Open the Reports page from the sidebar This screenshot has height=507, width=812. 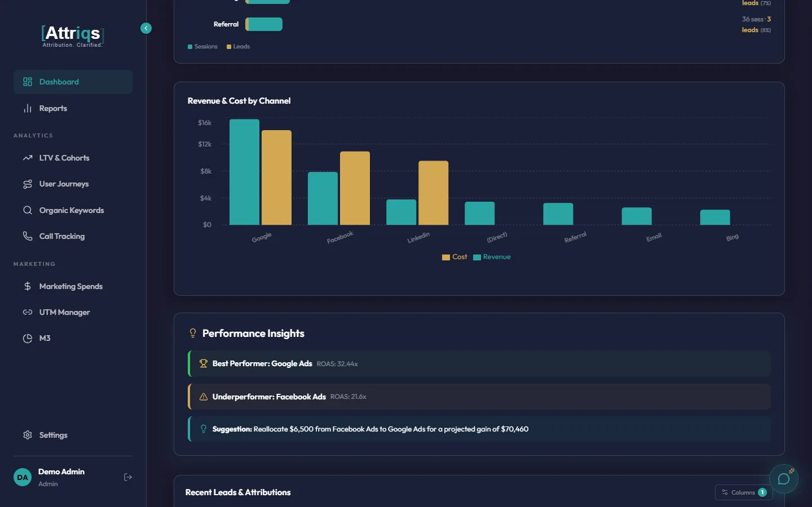[x=53, y=108]
